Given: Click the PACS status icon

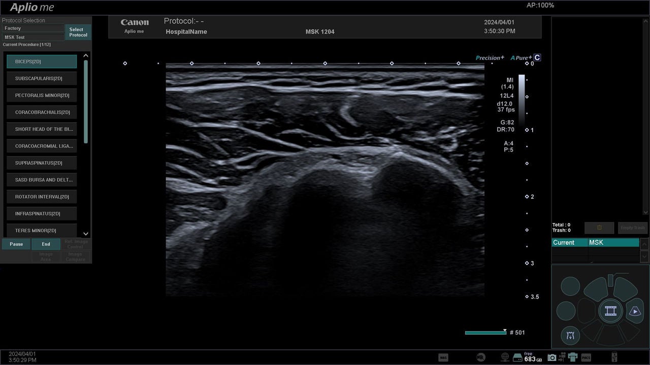Looking at the screenshot, I should [x=586, y=357].
